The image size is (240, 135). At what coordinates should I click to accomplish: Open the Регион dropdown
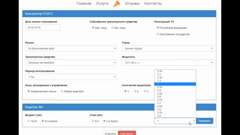coord(71,48)
